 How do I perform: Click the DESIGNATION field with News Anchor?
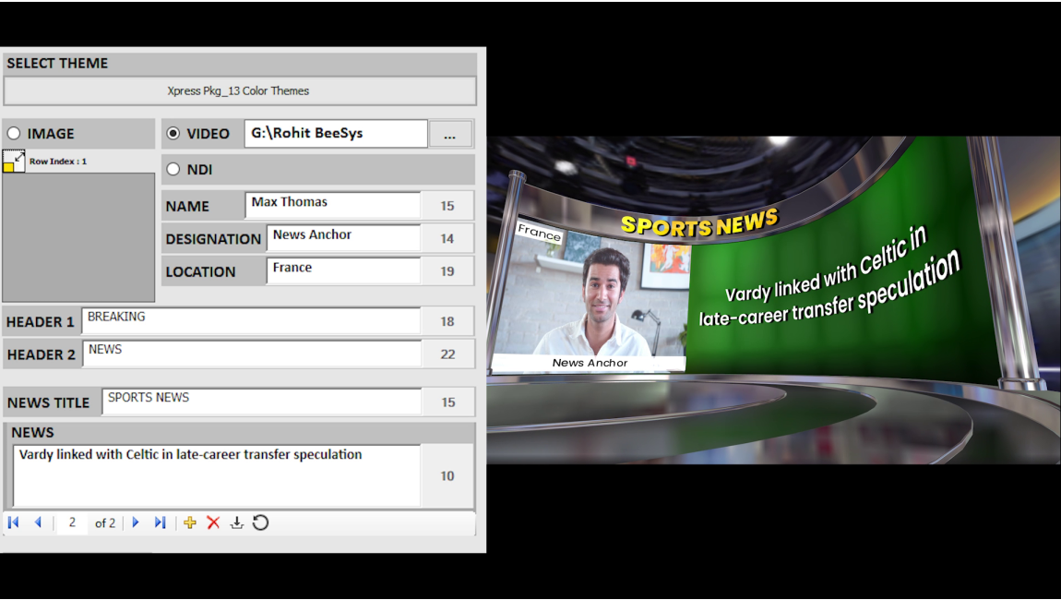(343, 238)
